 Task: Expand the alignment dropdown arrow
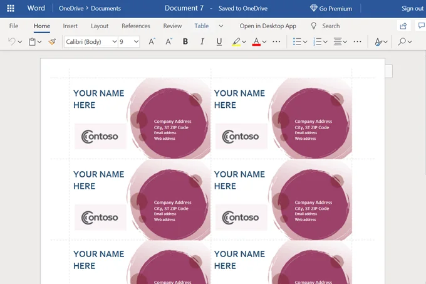coord(345,42)
